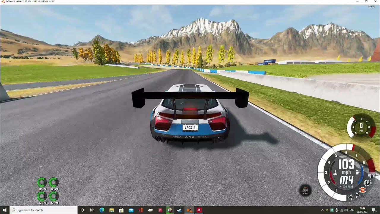Open Office app from the taskbar
380x214 pixels.
(141, 210)
